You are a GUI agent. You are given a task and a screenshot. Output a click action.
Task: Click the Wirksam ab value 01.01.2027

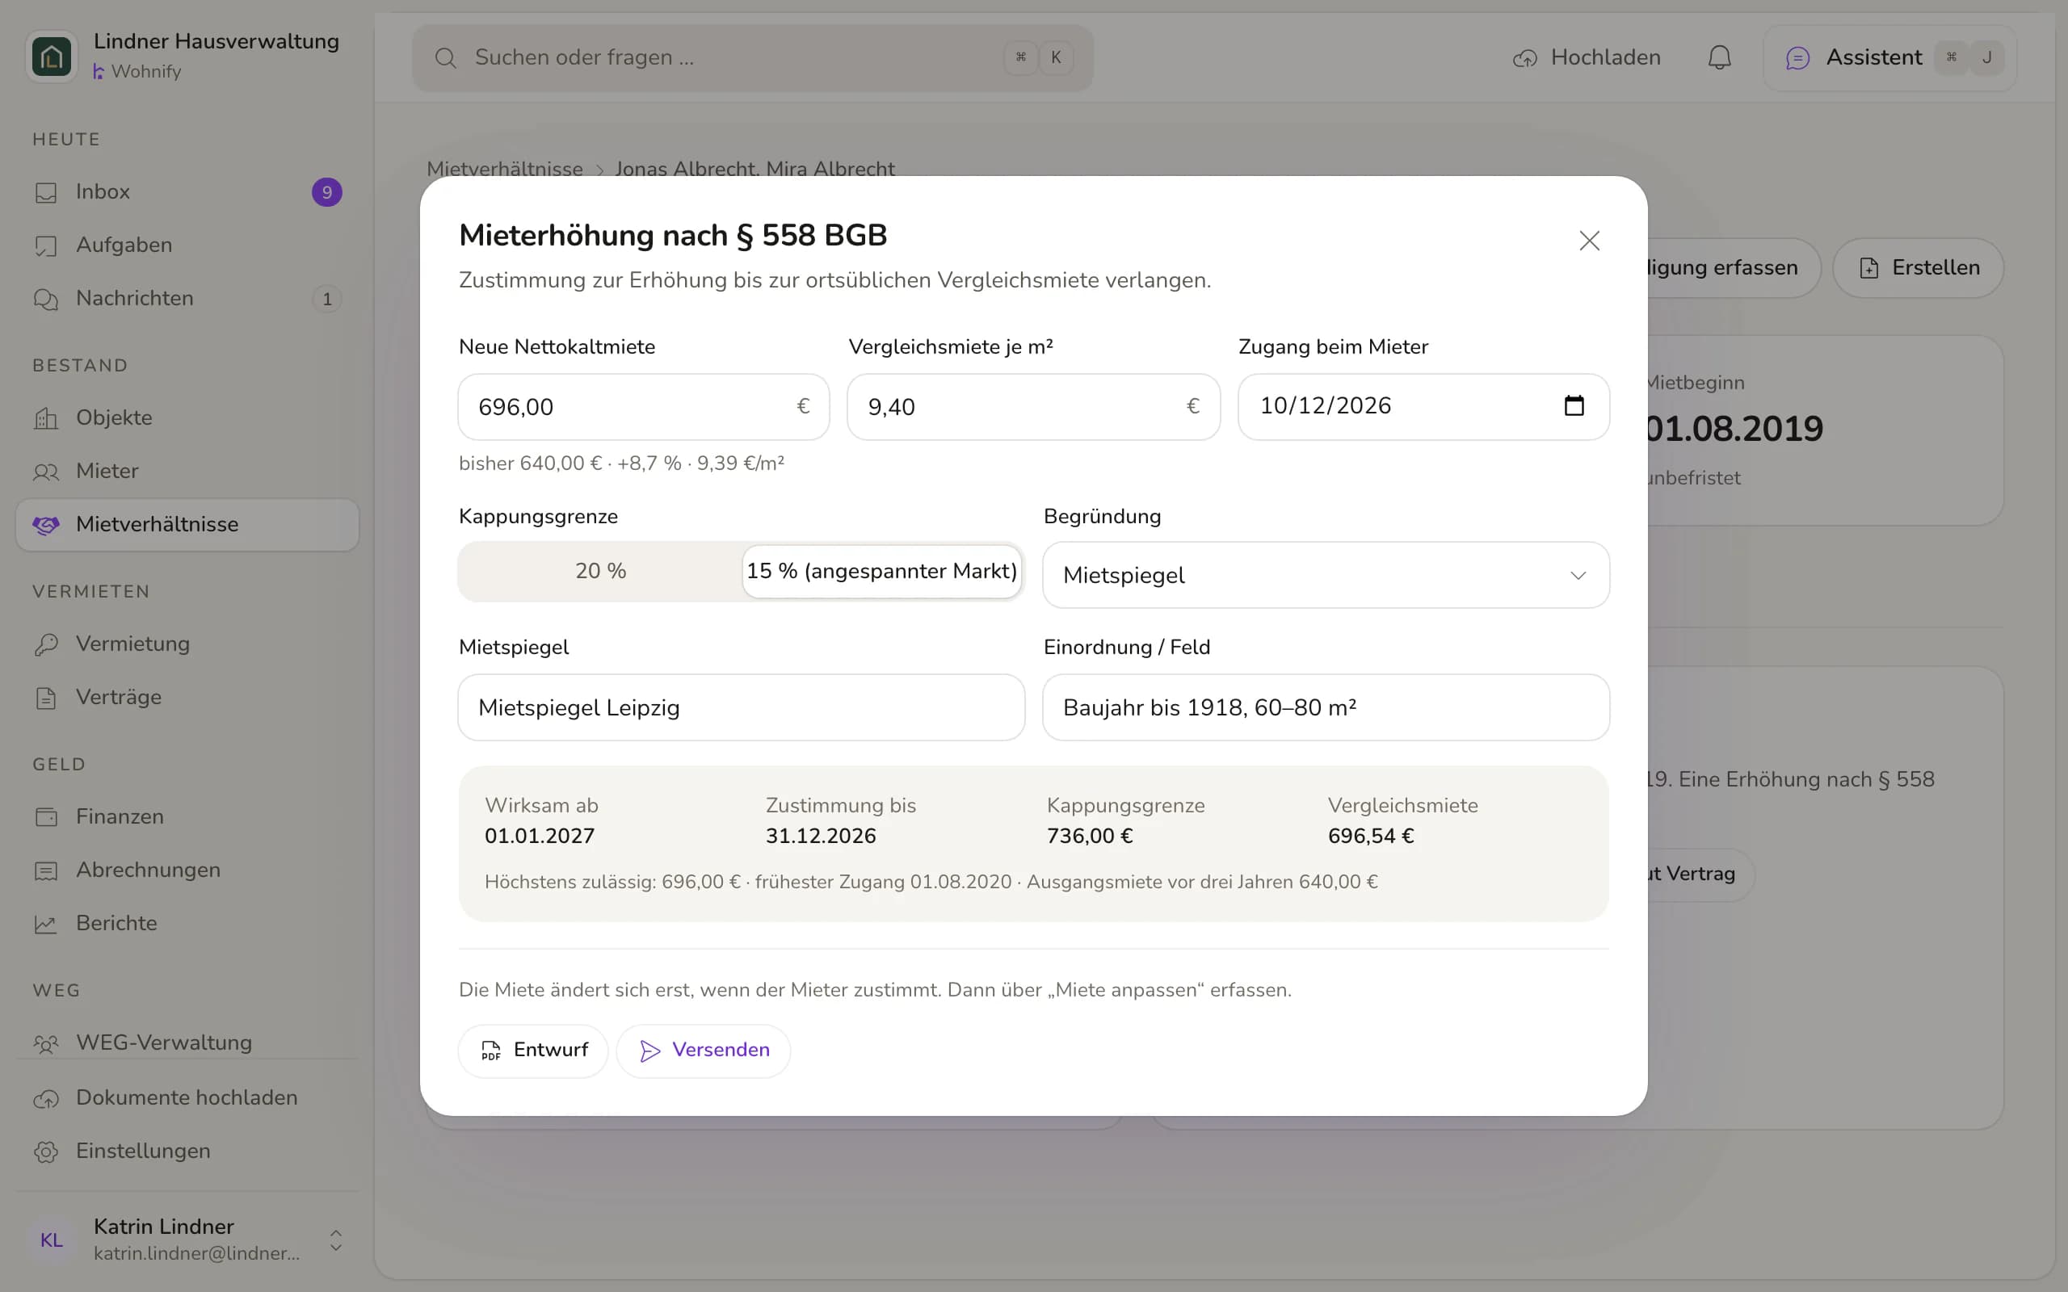540,836
